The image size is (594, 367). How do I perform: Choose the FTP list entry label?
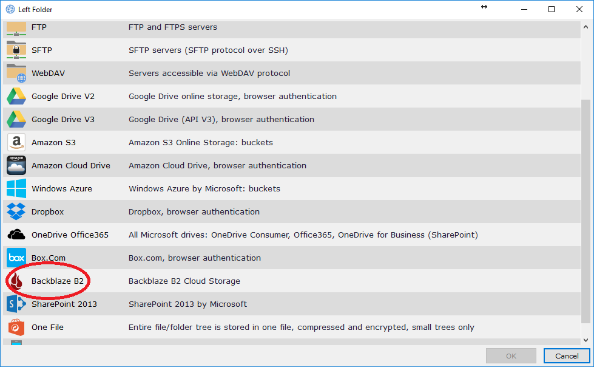coord(39,27)
